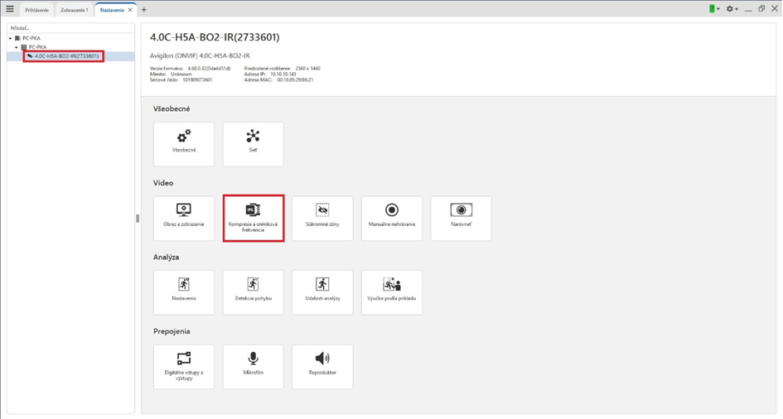Image resolution: width=783 pixels, height=419 pixels.
Task: Collapse the nested PC-PKA server node
Action: pyautogui.click(x=17, y=47)
